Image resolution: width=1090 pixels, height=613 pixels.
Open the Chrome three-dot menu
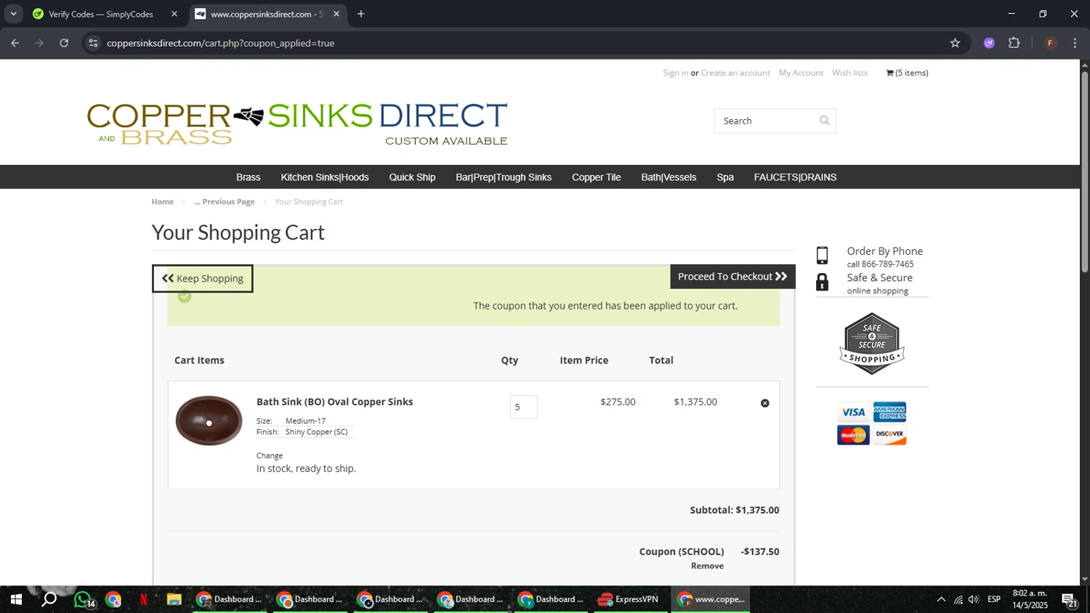[x=1075, y=43]
